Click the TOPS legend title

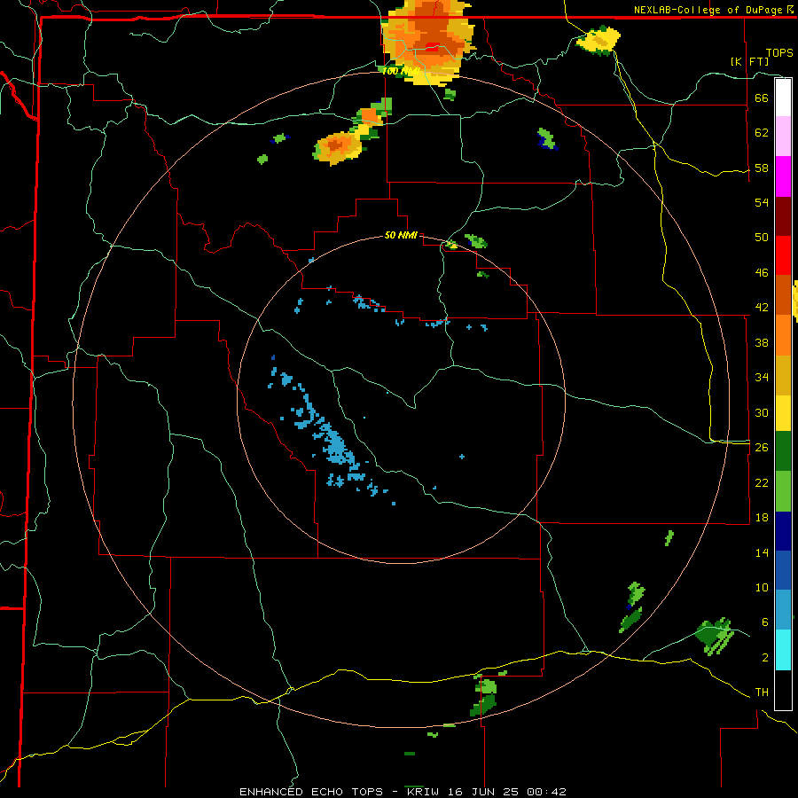coord(779,53)
